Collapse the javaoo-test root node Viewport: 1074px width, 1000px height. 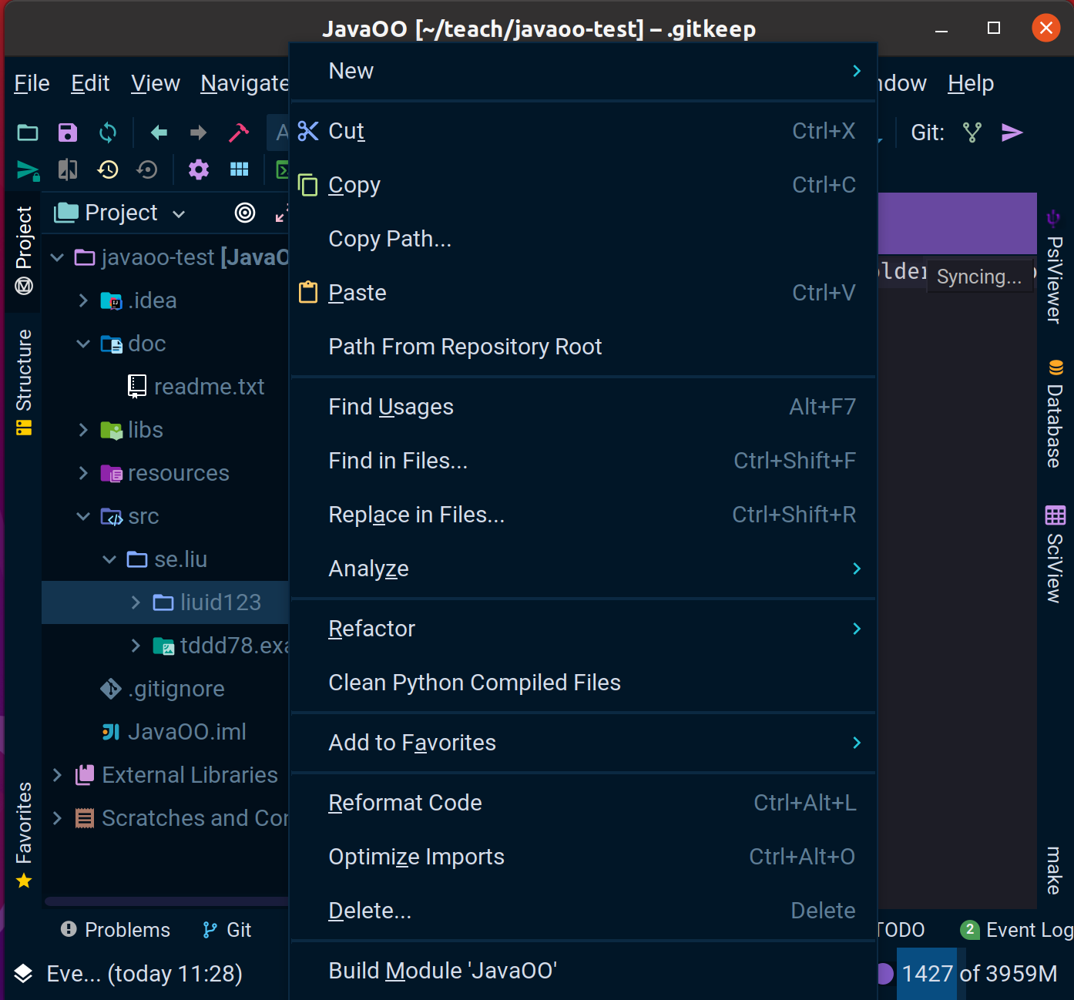[x=57, y=257]
